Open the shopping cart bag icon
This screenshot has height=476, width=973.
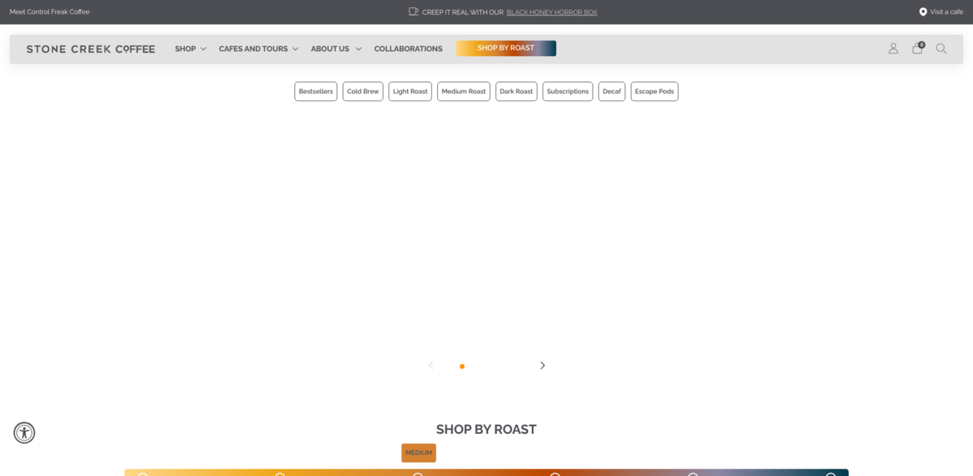click(x=917, y=49)
